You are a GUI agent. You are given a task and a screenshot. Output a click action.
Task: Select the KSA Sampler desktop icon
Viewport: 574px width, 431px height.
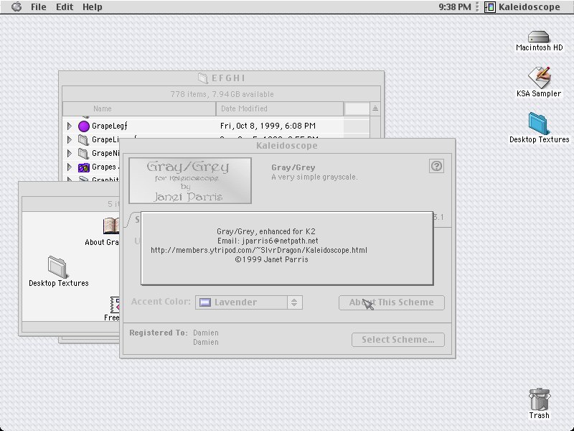tap(539, 77)
